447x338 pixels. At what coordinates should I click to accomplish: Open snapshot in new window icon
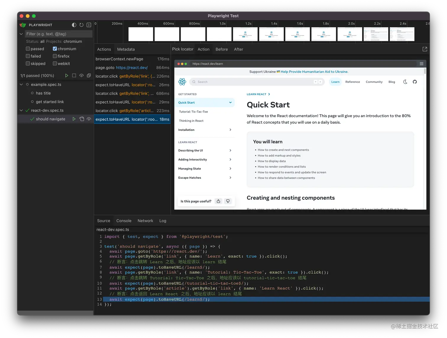click(x=425, y=49)
